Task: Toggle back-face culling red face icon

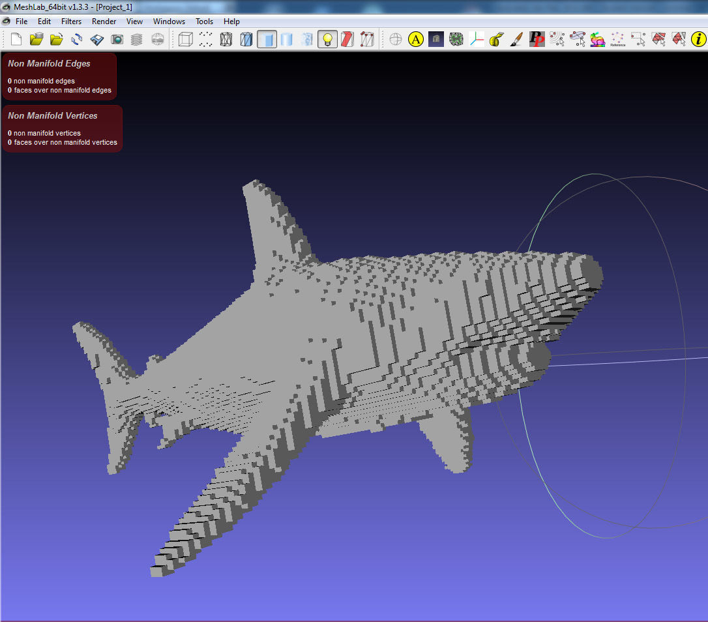Action: tap(347, 39)
